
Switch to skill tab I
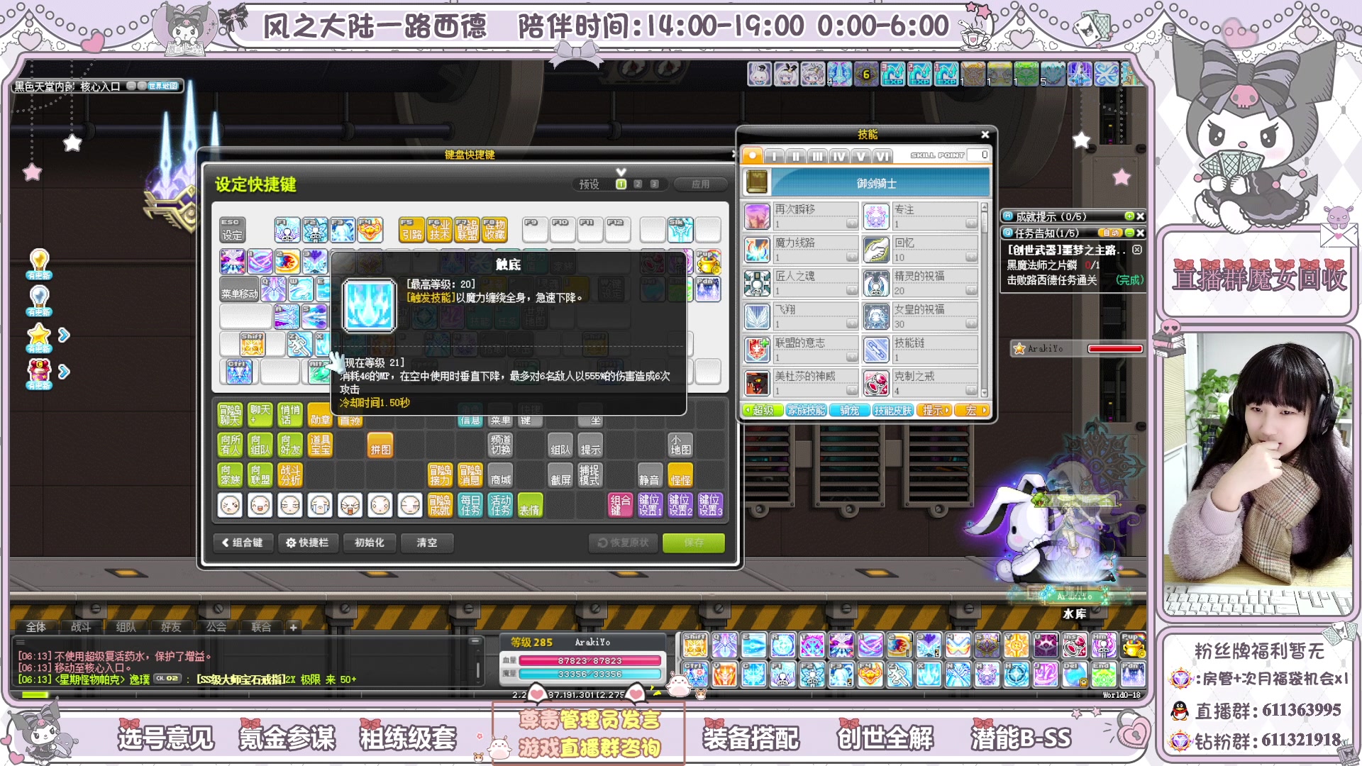774,156
